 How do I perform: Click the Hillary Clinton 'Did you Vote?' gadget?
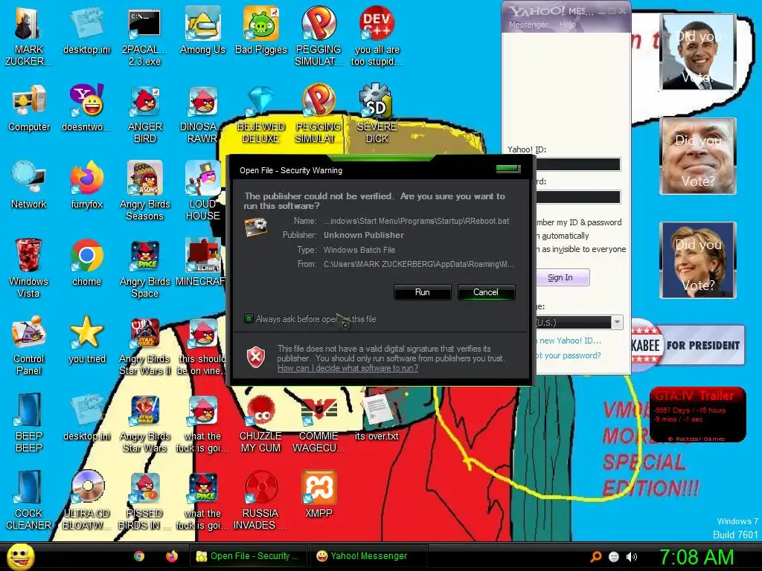click(x=698, y=260)
